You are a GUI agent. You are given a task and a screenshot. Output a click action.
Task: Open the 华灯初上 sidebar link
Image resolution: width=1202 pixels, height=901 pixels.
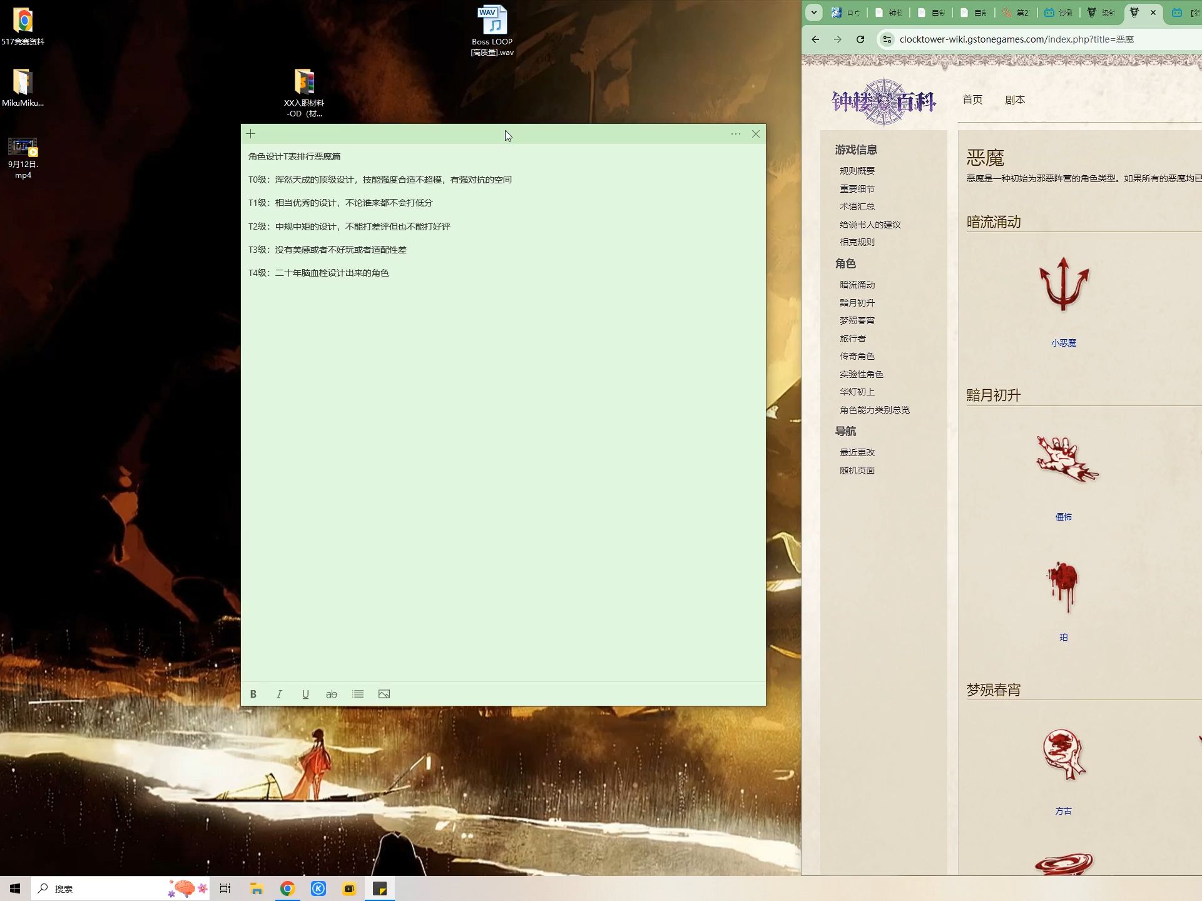pos(857,392)
